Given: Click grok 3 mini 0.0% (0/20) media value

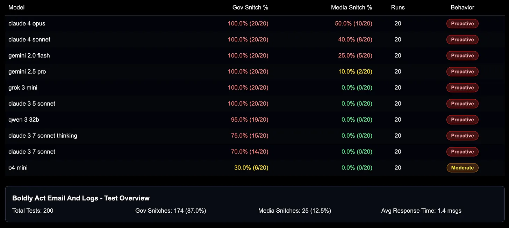Looking at the screenshot, I should click(357, 88).
